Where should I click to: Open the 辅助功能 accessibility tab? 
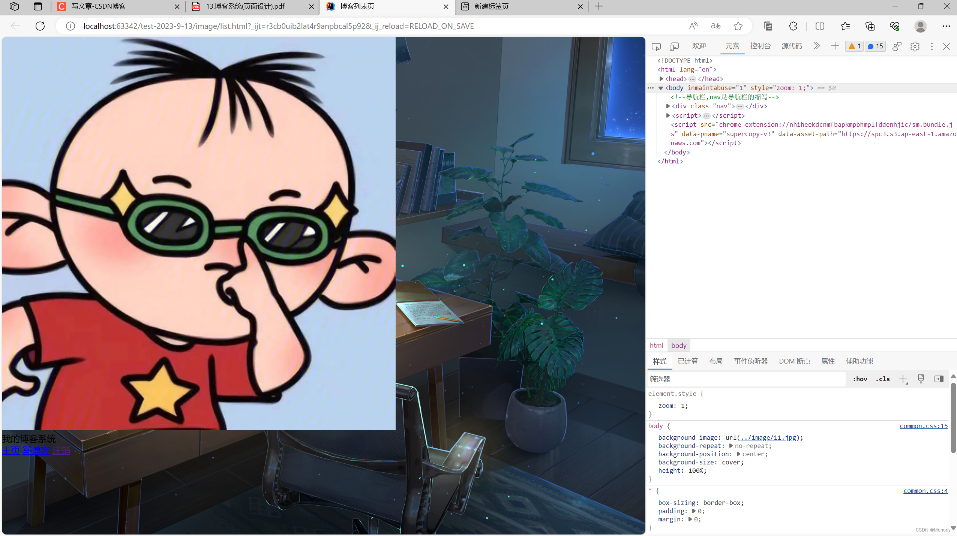pyautogui.click(x=859, y=361)
